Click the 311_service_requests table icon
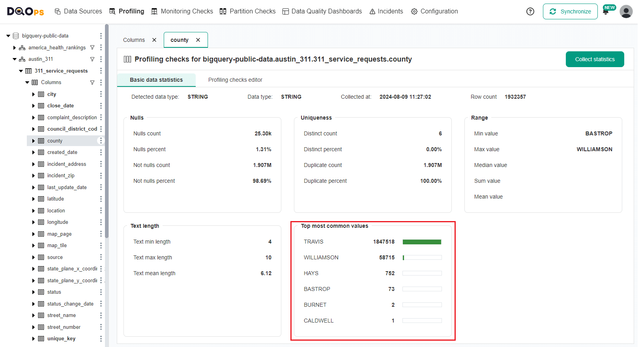Viewport: 638px width, 347px height. tap(28, 71)
